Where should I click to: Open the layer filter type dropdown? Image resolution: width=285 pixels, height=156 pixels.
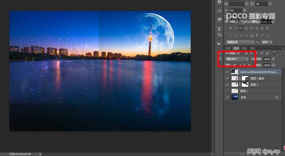coord(233,53)
